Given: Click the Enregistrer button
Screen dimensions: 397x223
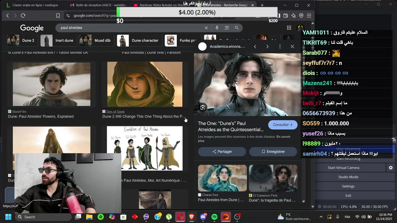Looking at the screenshot, I should pos(273,152).
